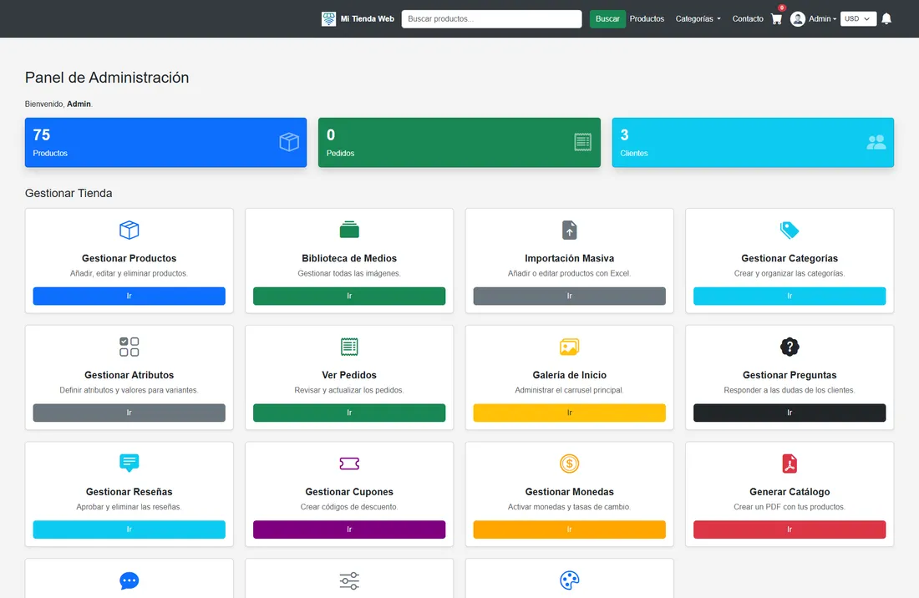This screenshot has width=919, height=598.
Task: Click the 3 Clientes count
Action: tap(624, 134)
